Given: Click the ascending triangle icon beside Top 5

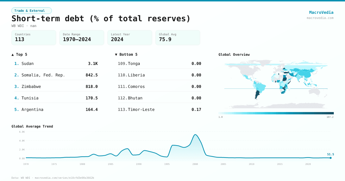Looking at the screenshot, I should pyautogui.click(x=12, y=54).
